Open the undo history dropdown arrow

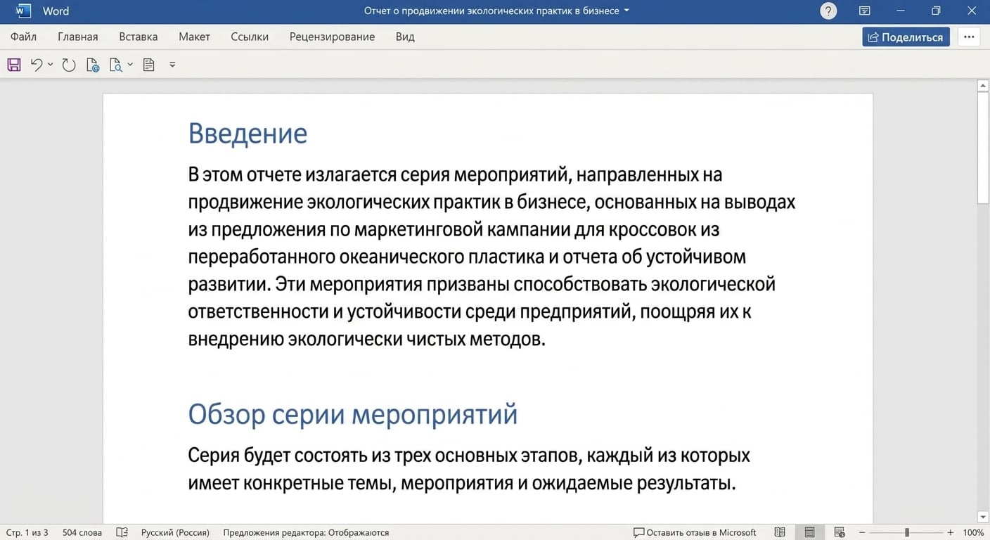coord(50,65)
